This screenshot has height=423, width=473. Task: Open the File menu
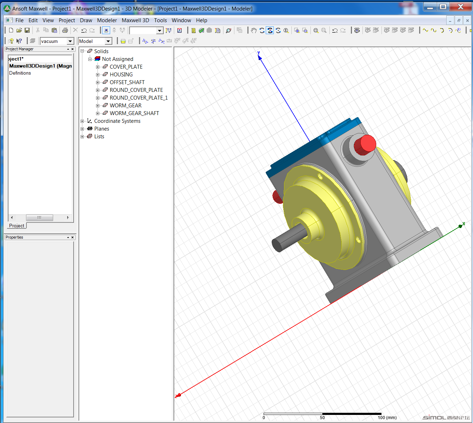coord(19,20)
